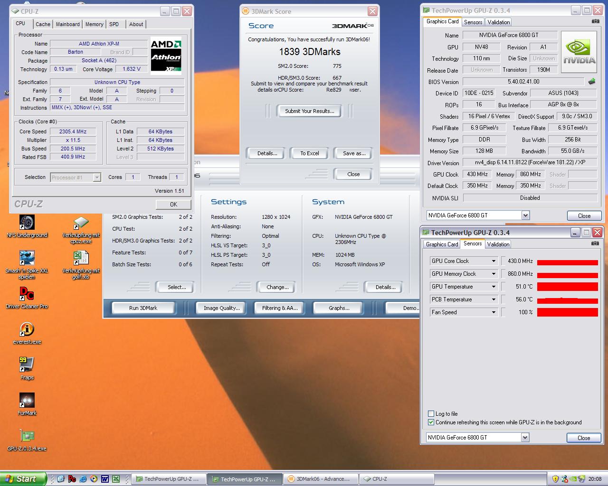Click Select under Tests in 3DMark06
Image resolution: width=608 pixels, height=486 pixels.
pos(177,287)
